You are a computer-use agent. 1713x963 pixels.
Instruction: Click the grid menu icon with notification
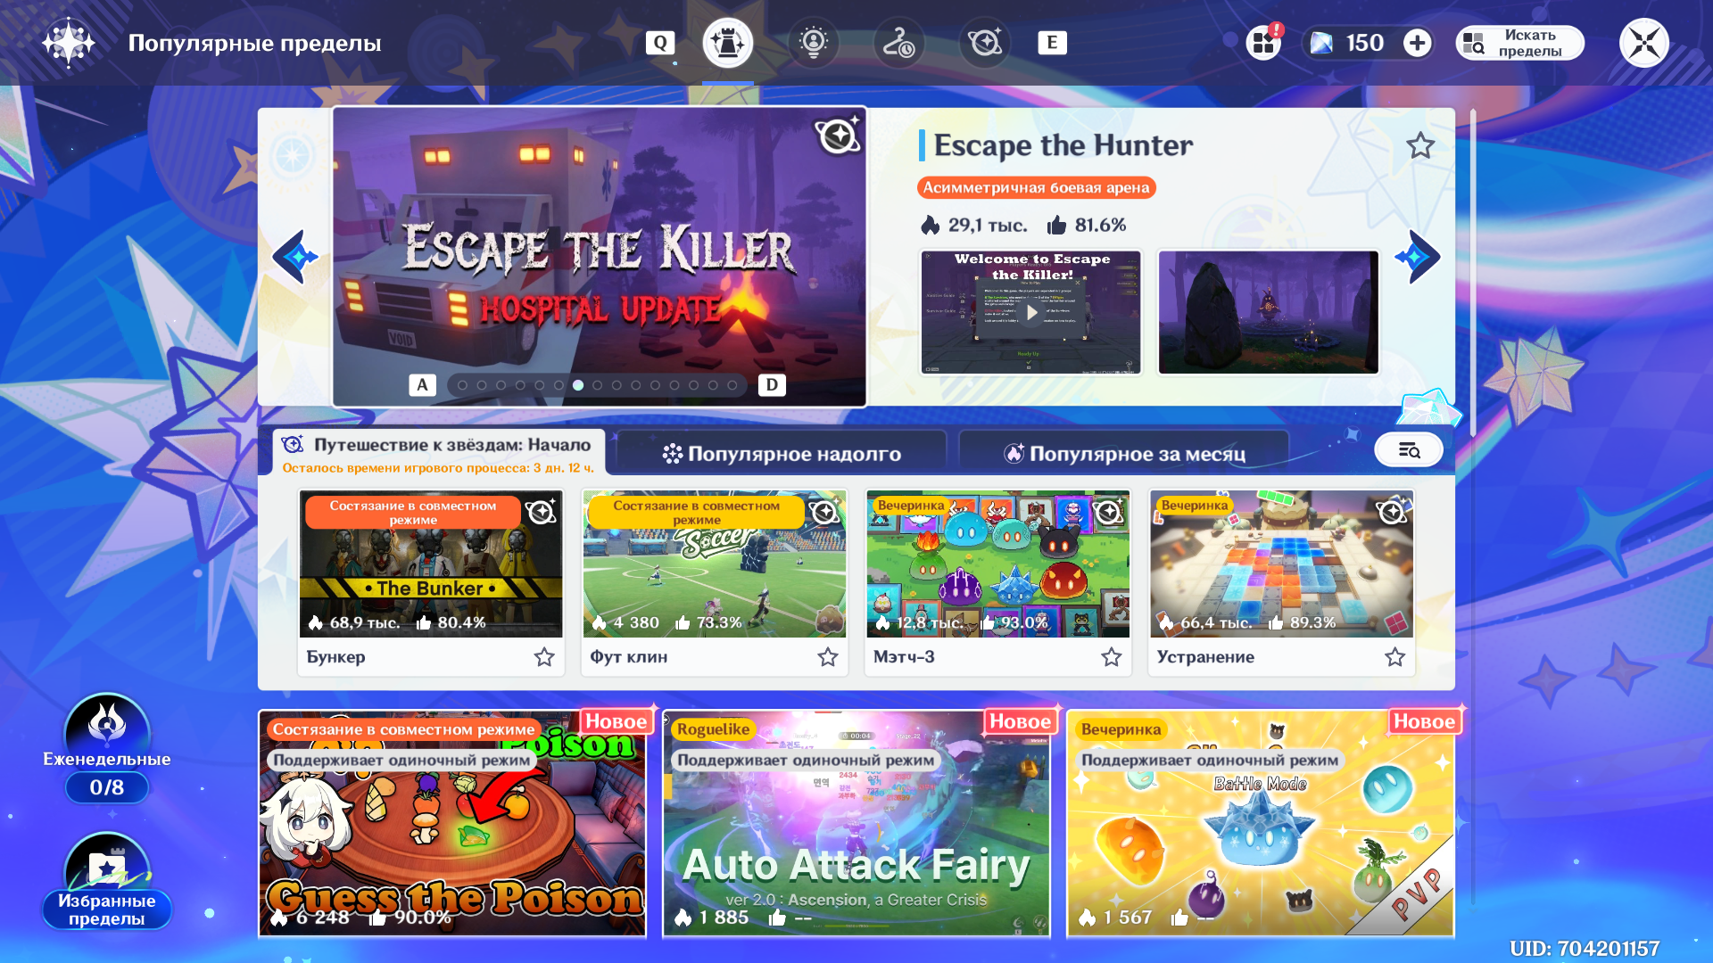click(x=1263, y=43)
